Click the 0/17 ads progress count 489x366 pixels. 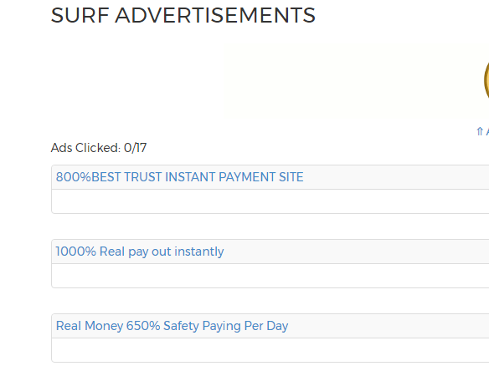click(x=135, y=148)
